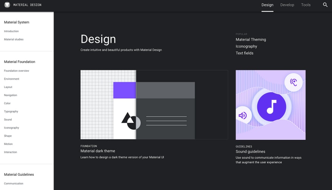Click the Material dark theme illustration
The image size is (332, 190).
click(x=154, y=105)
